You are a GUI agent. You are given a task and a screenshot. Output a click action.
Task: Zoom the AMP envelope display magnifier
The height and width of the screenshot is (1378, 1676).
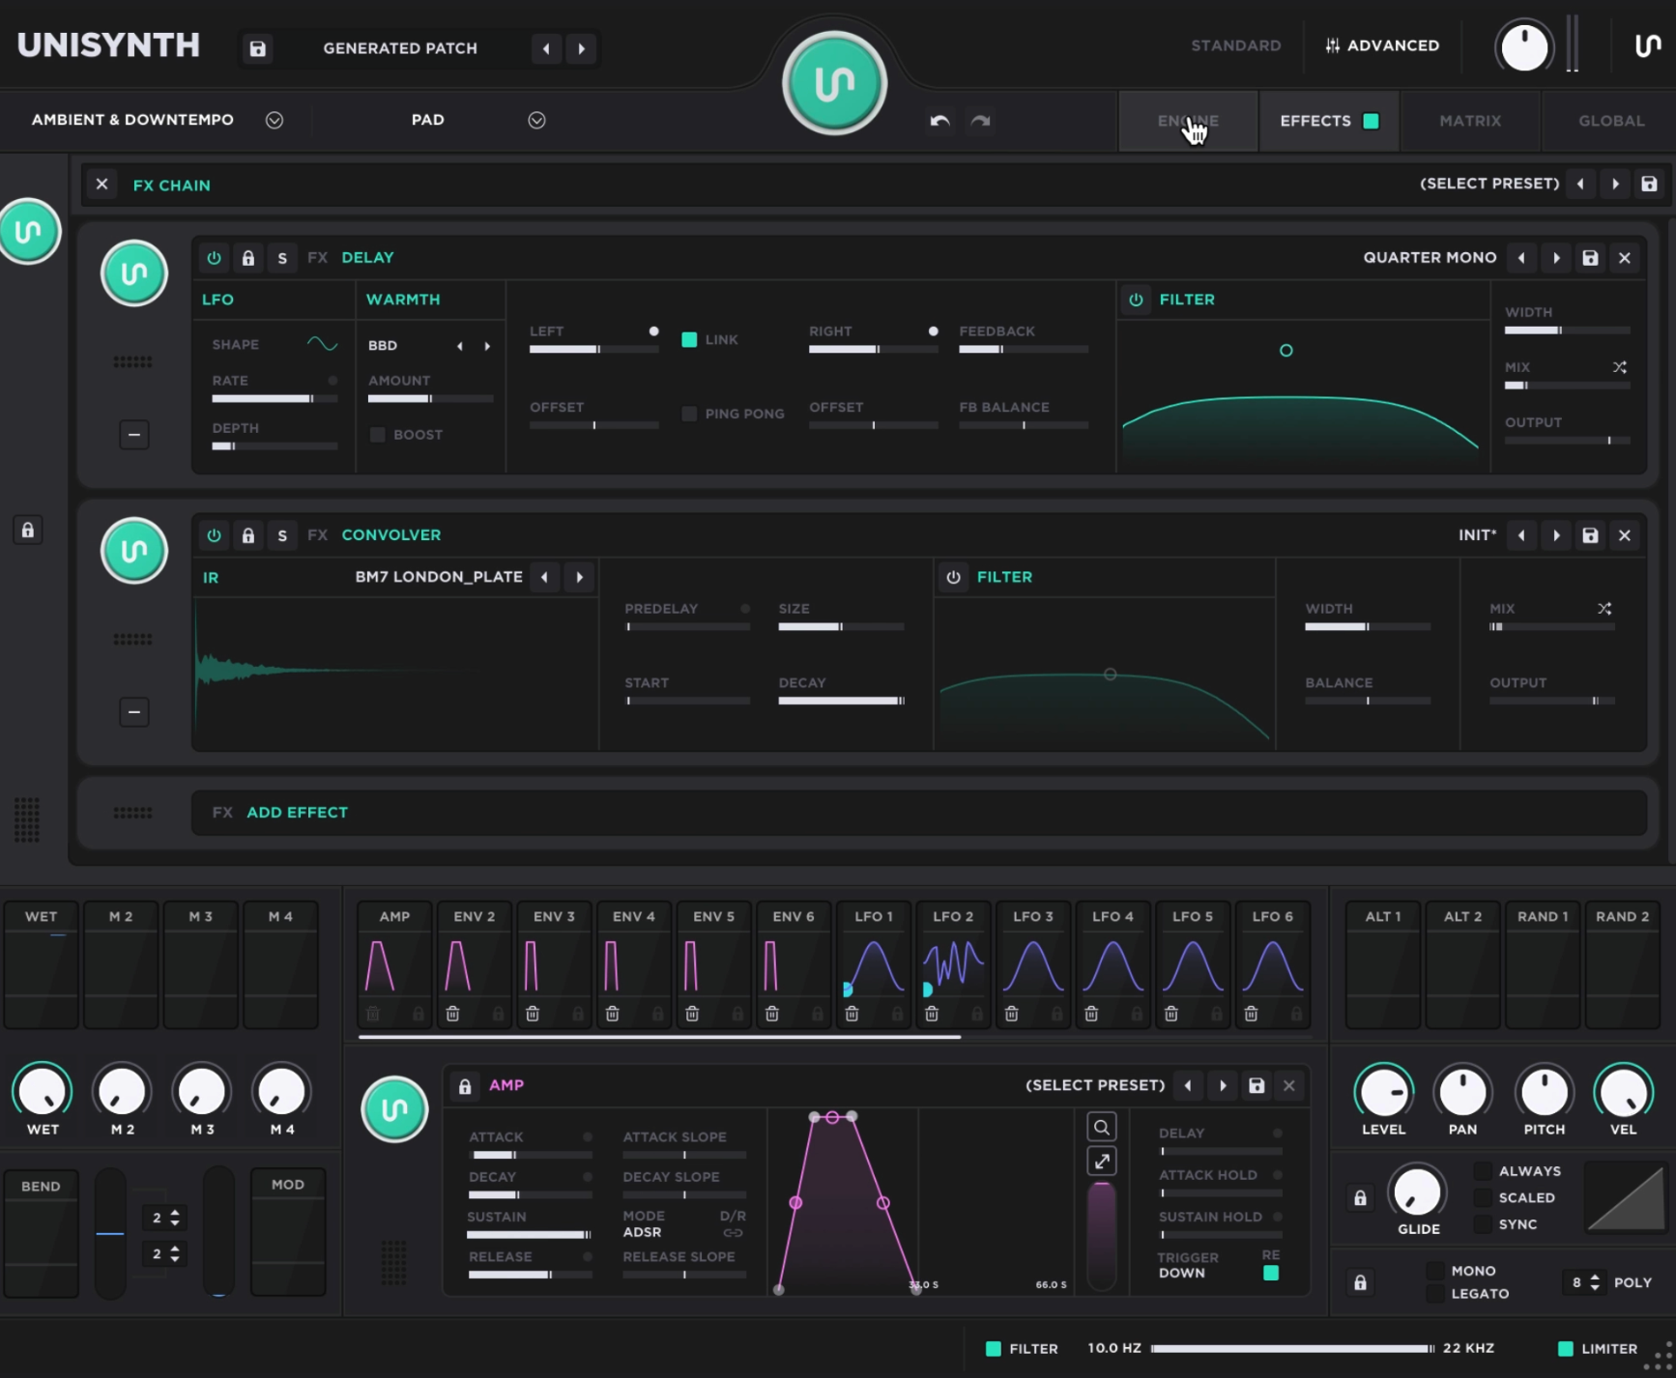1102,1127
